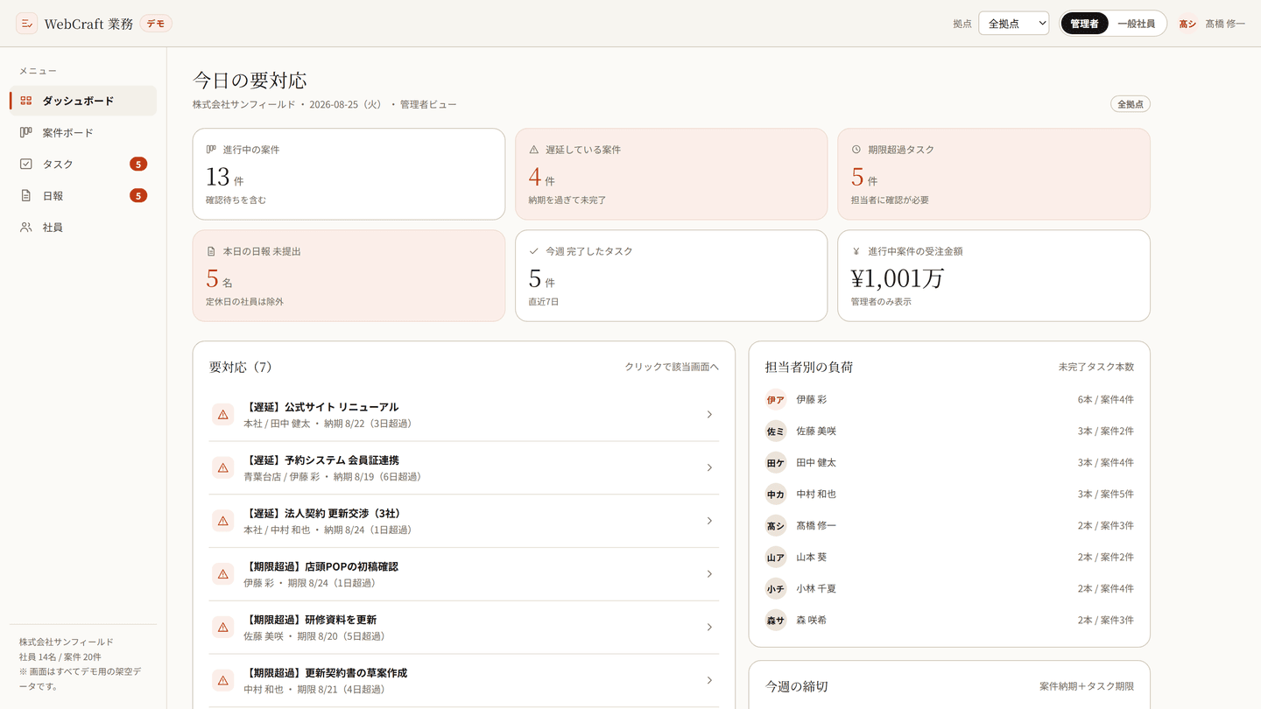Click the checkmark icon on 今週完了したタスク card

coord(534,251)
